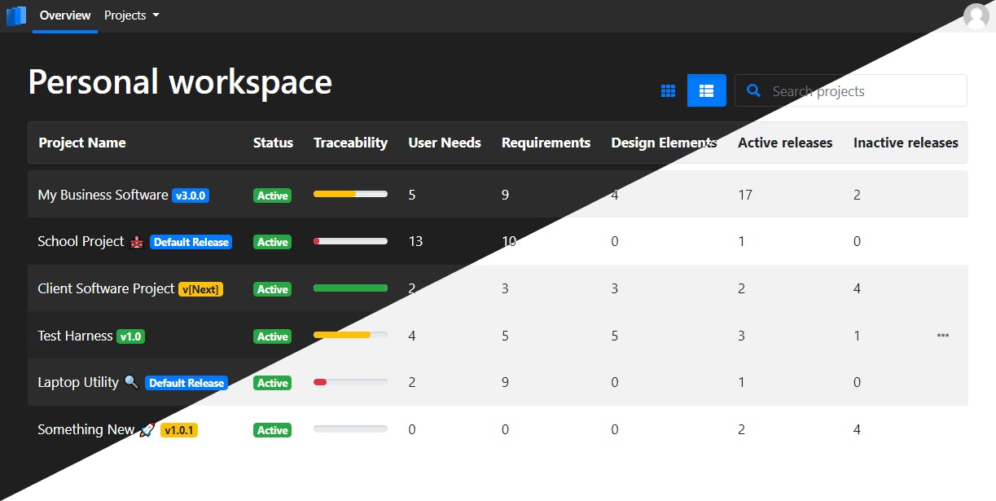The width and height of the screenshot is (996, 501).
Task: Click the v[Next] release badge
Action: 200,289
